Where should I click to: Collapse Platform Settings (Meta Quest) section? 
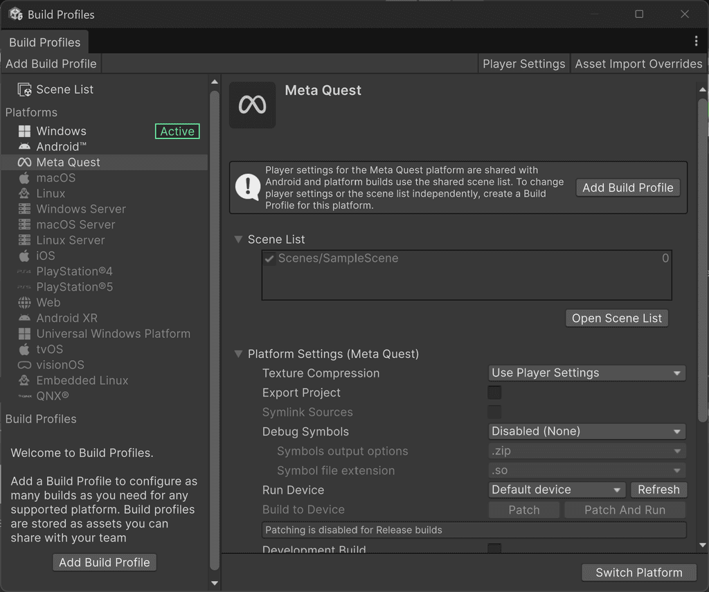click(x=238, y=354)
